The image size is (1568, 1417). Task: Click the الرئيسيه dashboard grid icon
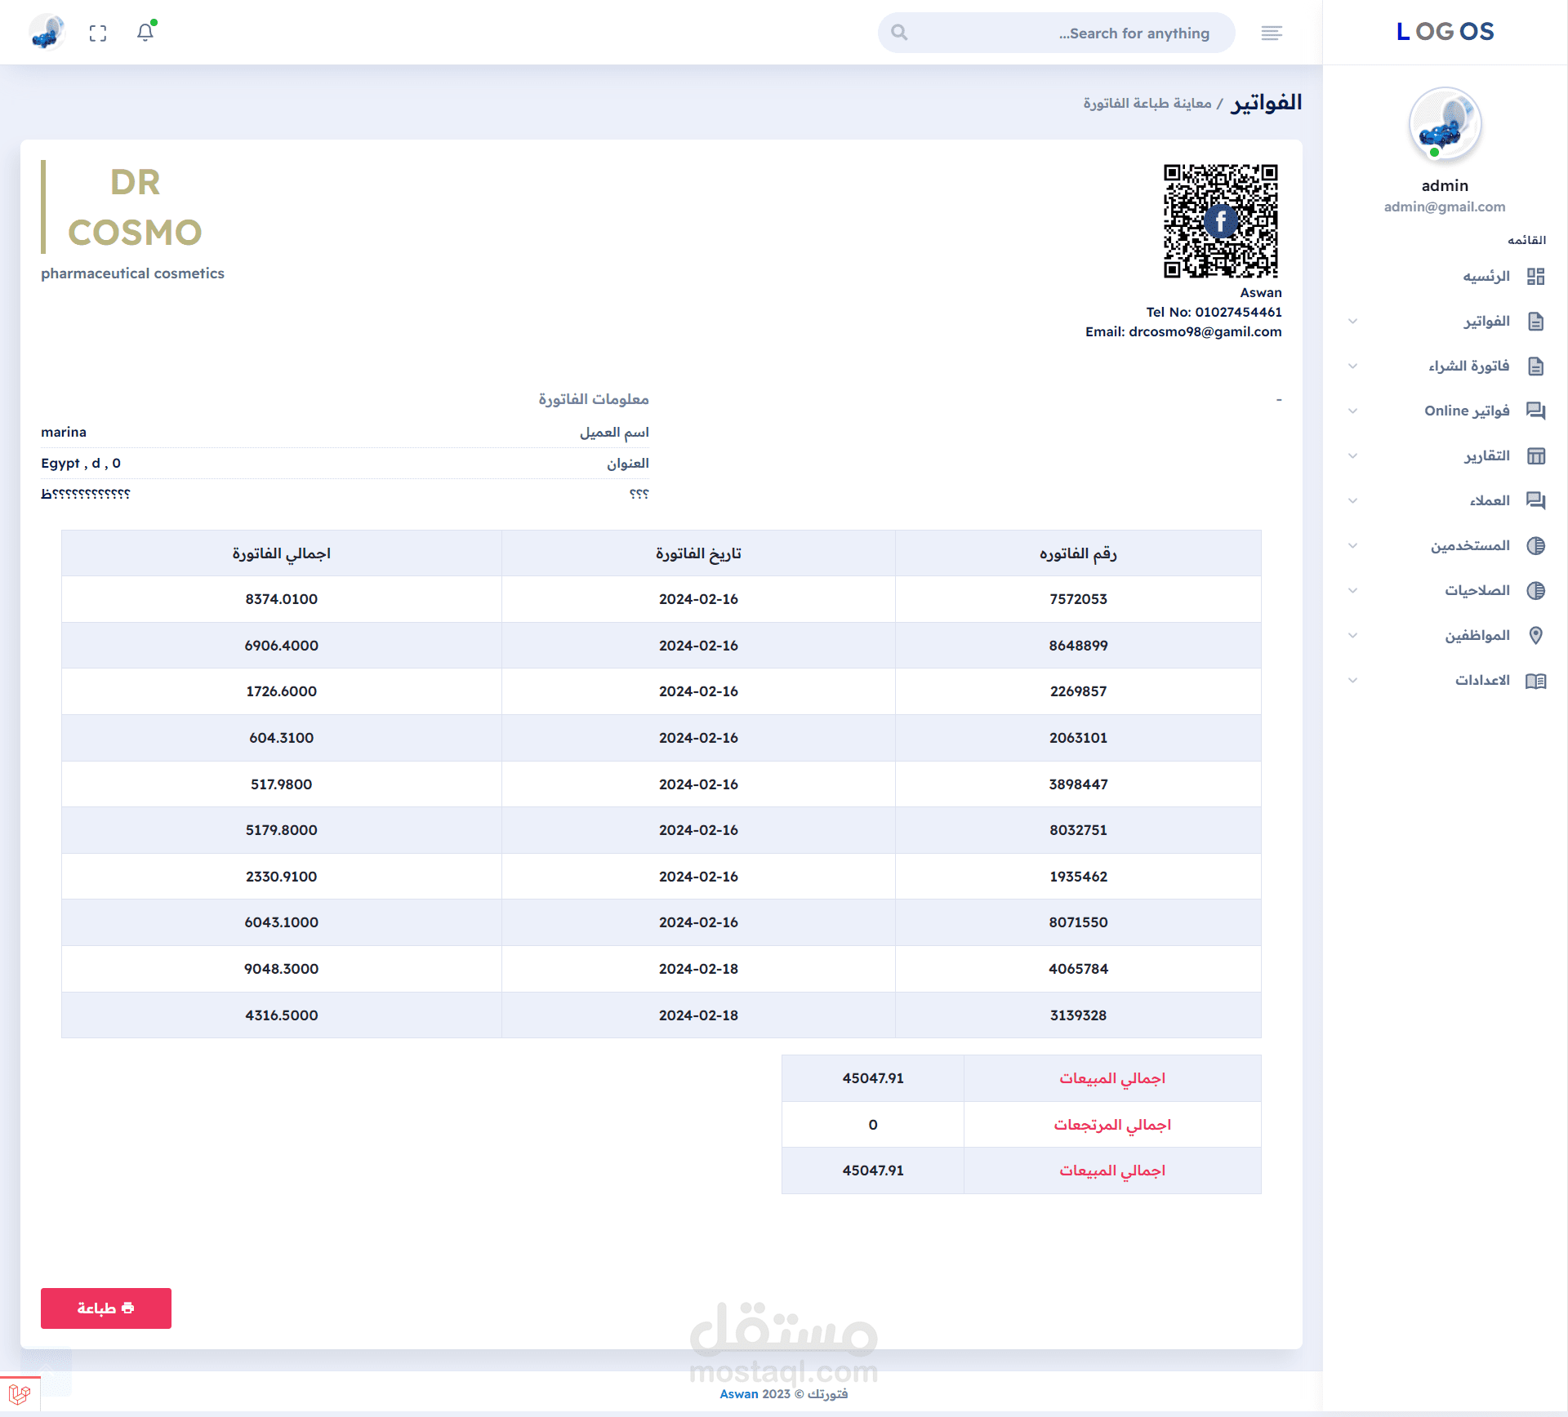click(x=1535, y=277)
